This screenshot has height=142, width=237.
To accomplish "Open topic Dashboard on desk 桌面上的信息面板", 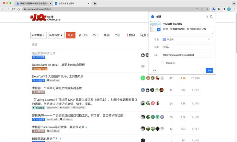I will coord(58,65).
